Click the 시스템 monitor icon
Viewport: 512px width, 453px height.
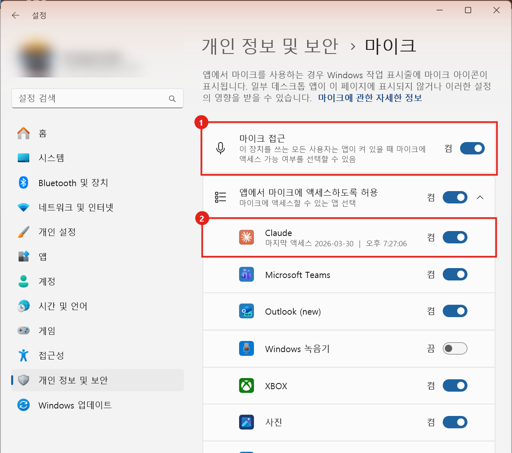(x=23, y=158)
